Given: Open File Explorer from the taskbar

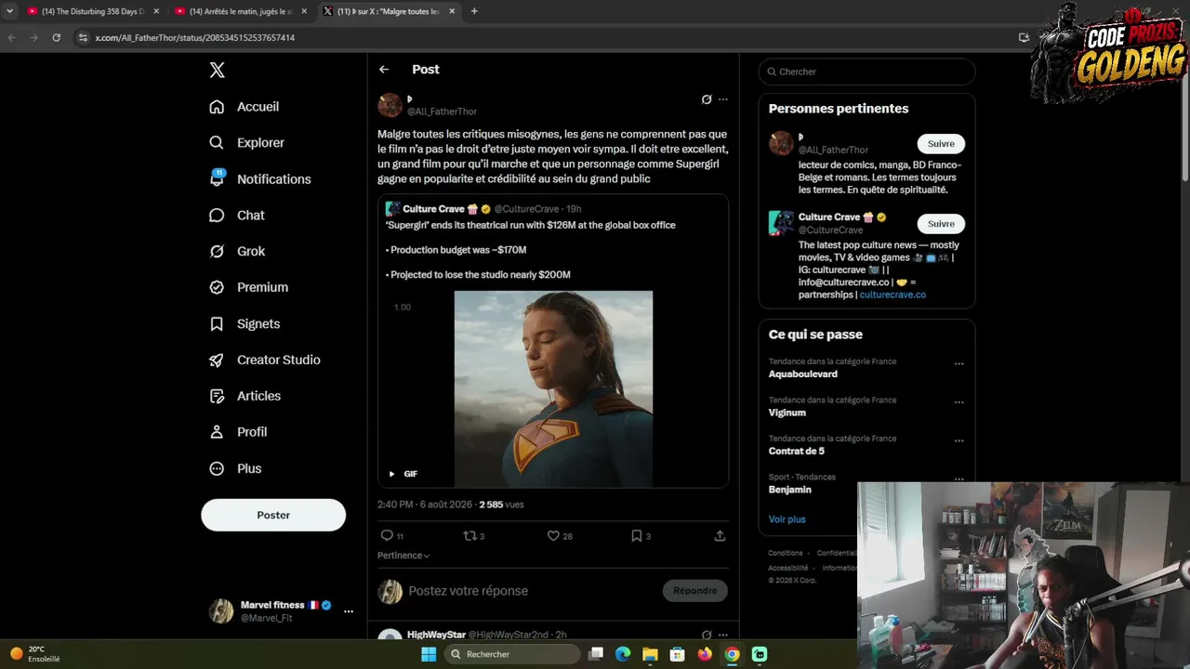Looking at the screenshot, I should click(650, 654).
